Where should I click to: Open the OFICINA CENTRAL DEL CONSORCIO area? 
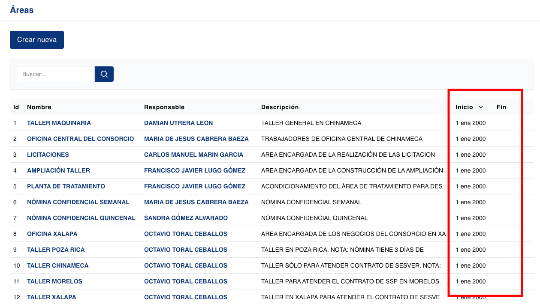point(81,139)
